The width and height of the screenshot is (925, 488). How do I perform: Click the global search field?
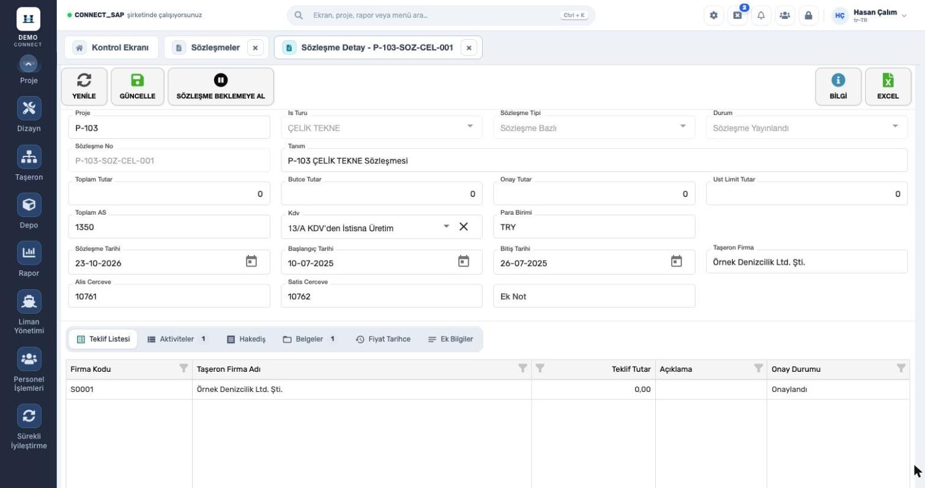pos(440,15)
